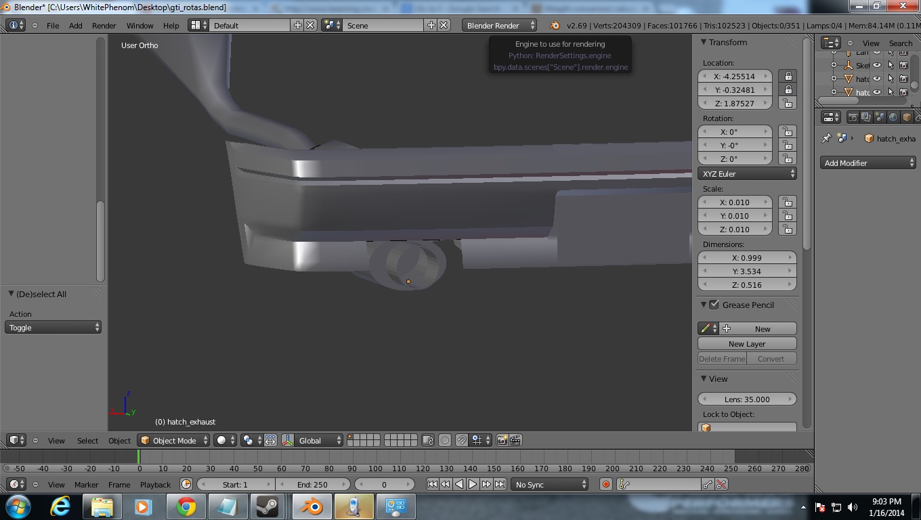Screen dimensions: 921x520
Task: Open the File menu
Action: point(53,25)
